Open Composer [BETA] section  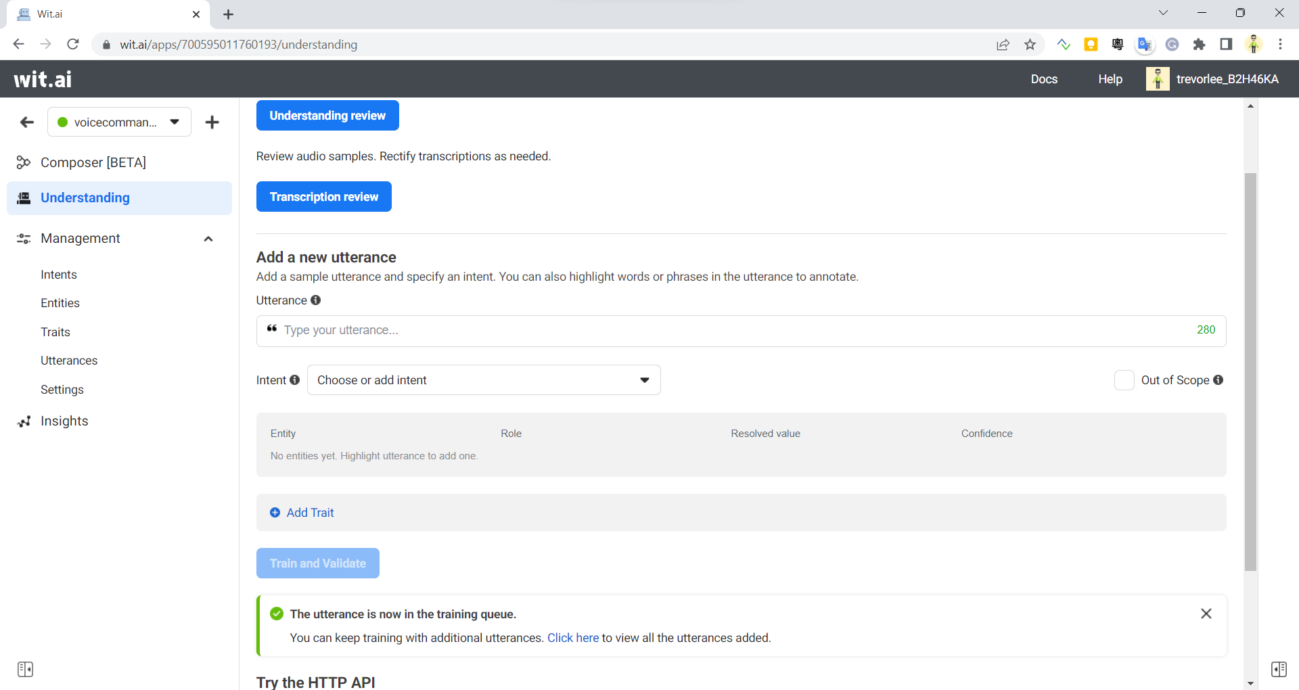coord(93,162)
